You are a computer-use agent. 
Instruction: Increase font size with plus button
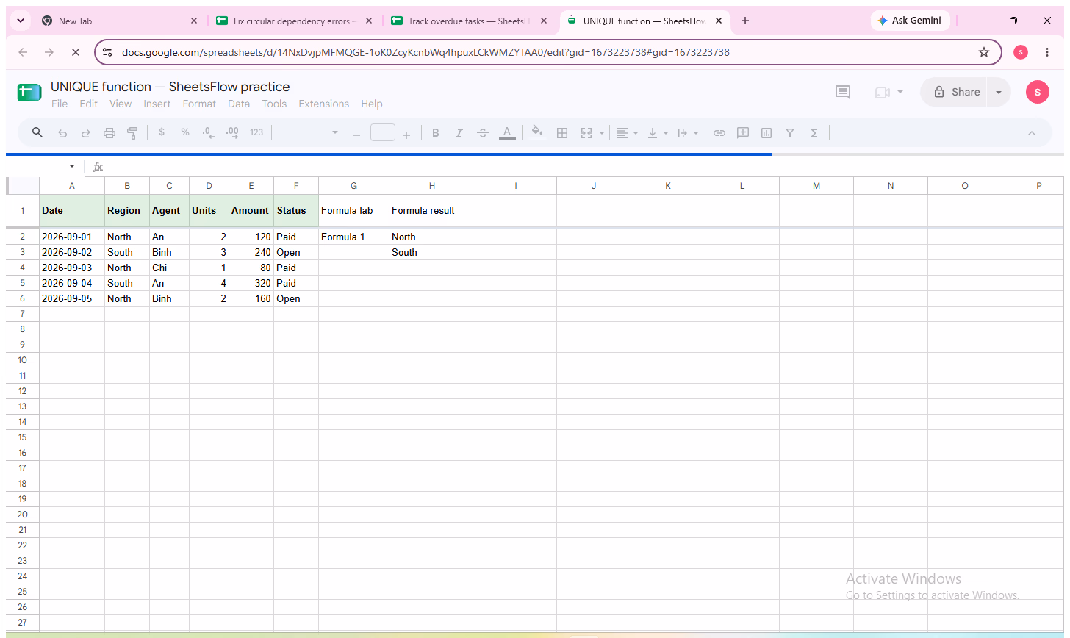(x=406, y=135)
